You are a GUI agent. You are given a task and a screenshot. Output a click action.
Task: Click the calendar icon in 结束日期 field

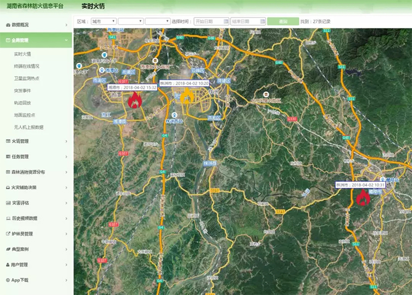tap(262, 21)
